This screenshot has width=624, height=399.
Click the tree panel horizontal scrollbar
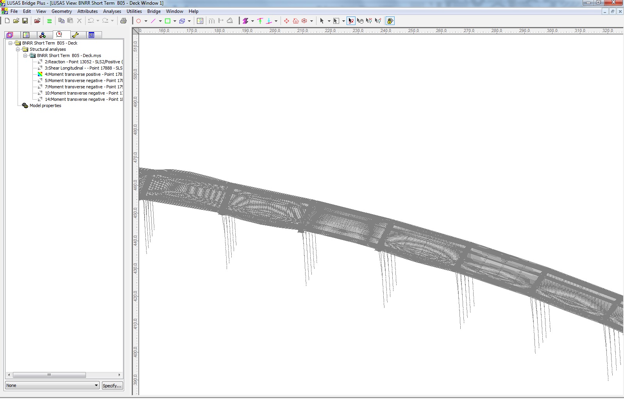tap(49, 375)
